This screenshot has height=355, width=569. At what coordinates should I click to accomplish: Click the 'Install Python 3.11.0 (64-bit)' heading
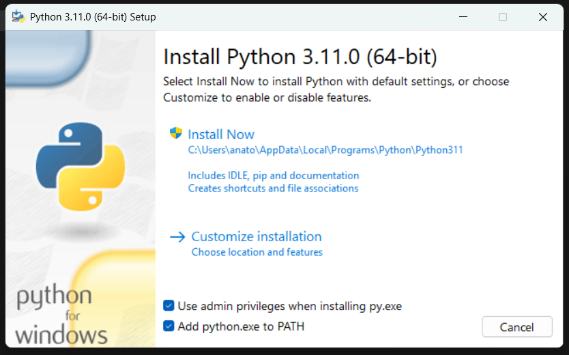(300, 56)
